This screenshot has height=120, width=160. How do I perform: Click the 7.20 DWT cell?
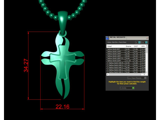137,61
